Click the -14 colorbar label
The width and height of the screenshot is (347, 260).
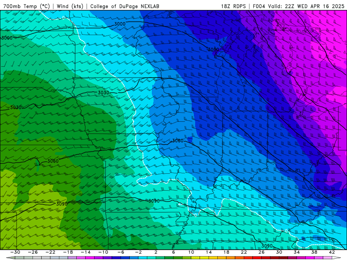[85, 252]
